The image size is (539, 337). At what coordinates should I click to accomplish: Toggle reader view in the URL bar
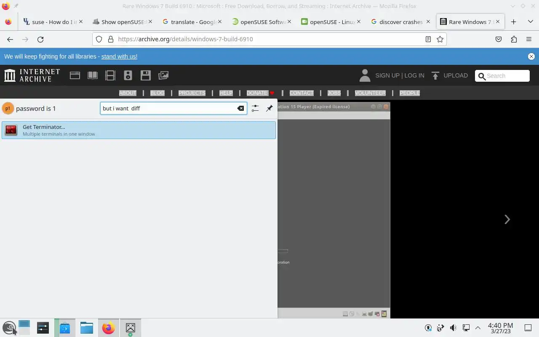pyautogui.click(x=428, y=39)
